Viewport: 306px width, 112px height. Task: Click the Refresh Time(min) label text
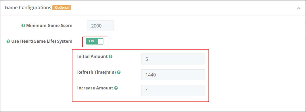pos(96,72)
